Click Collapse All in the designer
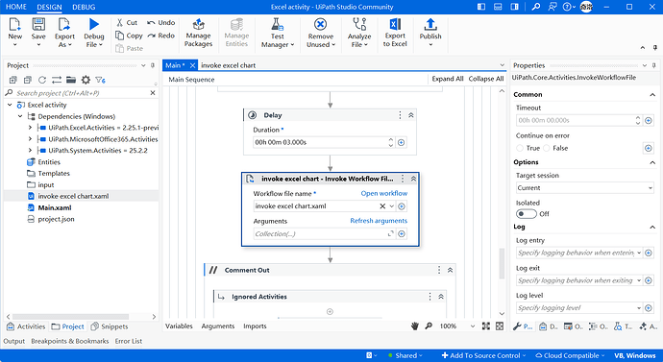The image size is (663, 362). pyautogui.click(x=486, y=79)
